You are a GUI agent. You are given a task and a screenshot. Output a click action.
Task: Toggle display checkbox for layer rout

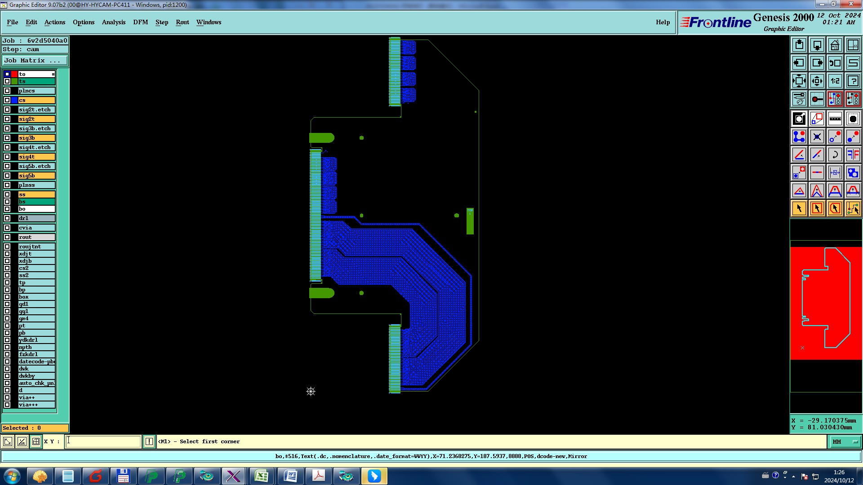tap(7, 237)
